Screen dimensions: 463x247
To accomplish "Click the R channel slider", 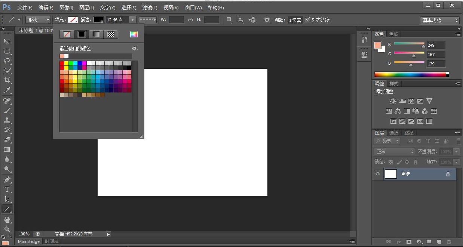I will point(409,44).
